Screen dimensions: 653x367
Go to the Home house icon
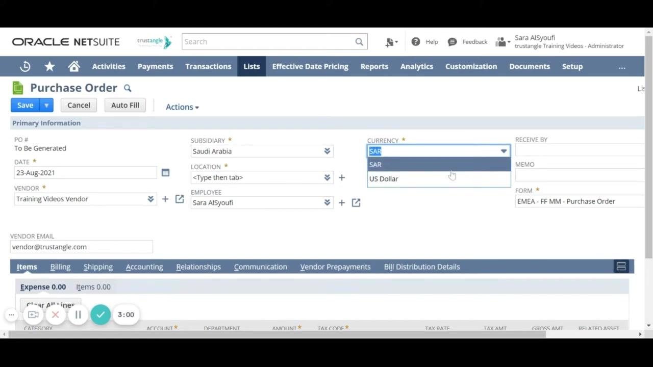74,66
